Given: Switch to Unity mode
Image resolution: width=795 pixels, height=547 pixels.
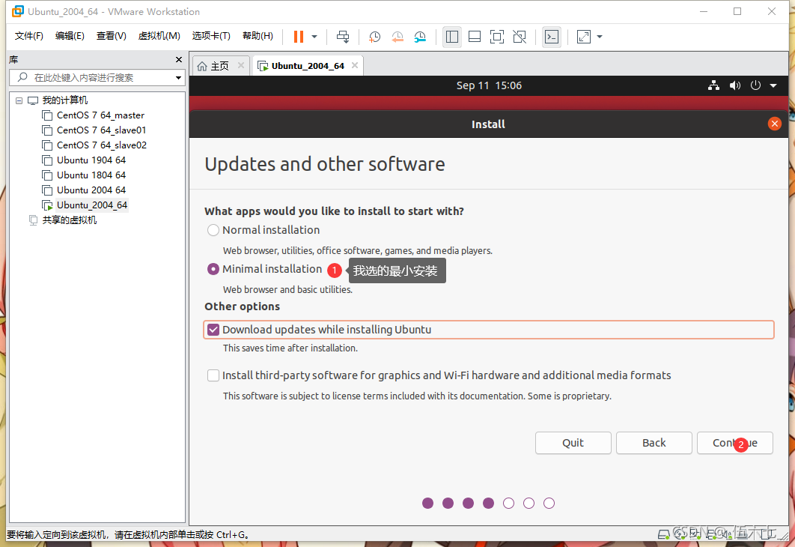Looking at the screenshot, I should click(x=520, y=37).
